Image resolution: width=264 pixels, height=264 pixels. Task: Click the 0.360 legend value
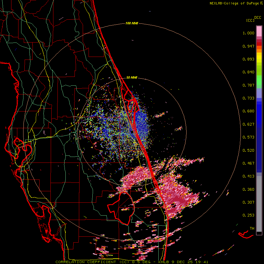pyautogui.click(x=248, y=189)
